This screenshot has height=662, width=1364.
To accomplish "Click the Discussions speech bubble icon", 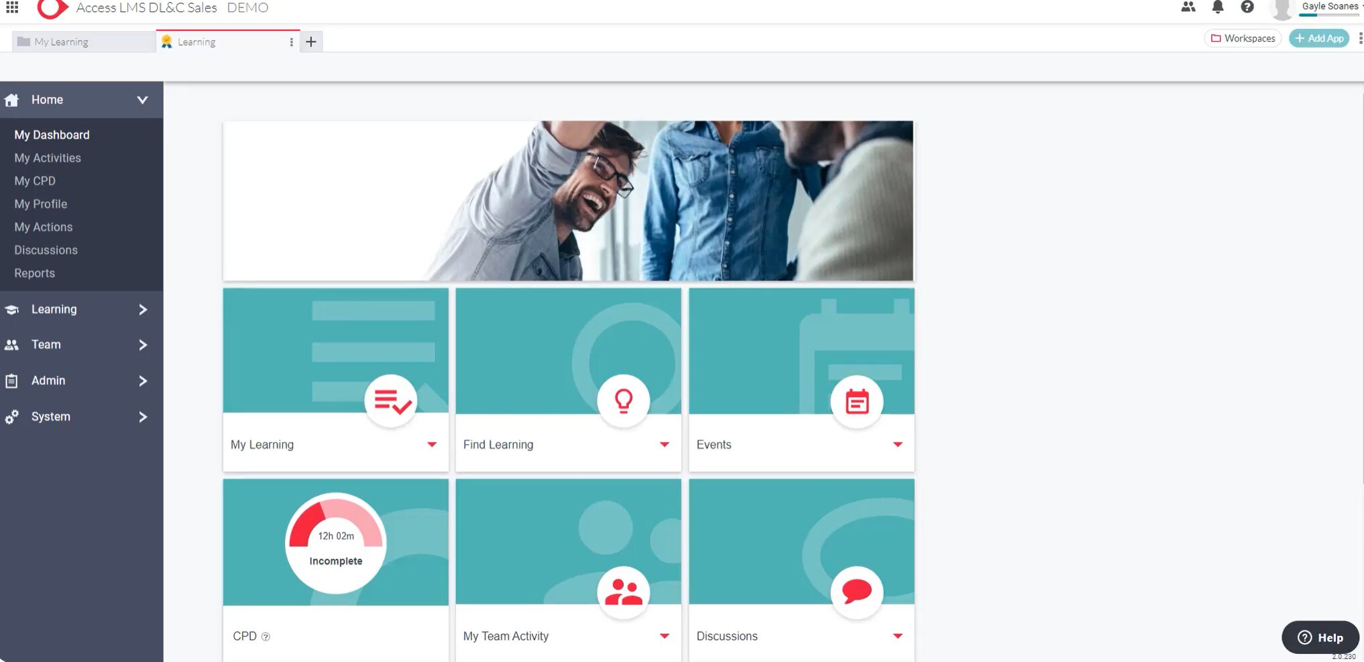I will click(x=856, y=592).
